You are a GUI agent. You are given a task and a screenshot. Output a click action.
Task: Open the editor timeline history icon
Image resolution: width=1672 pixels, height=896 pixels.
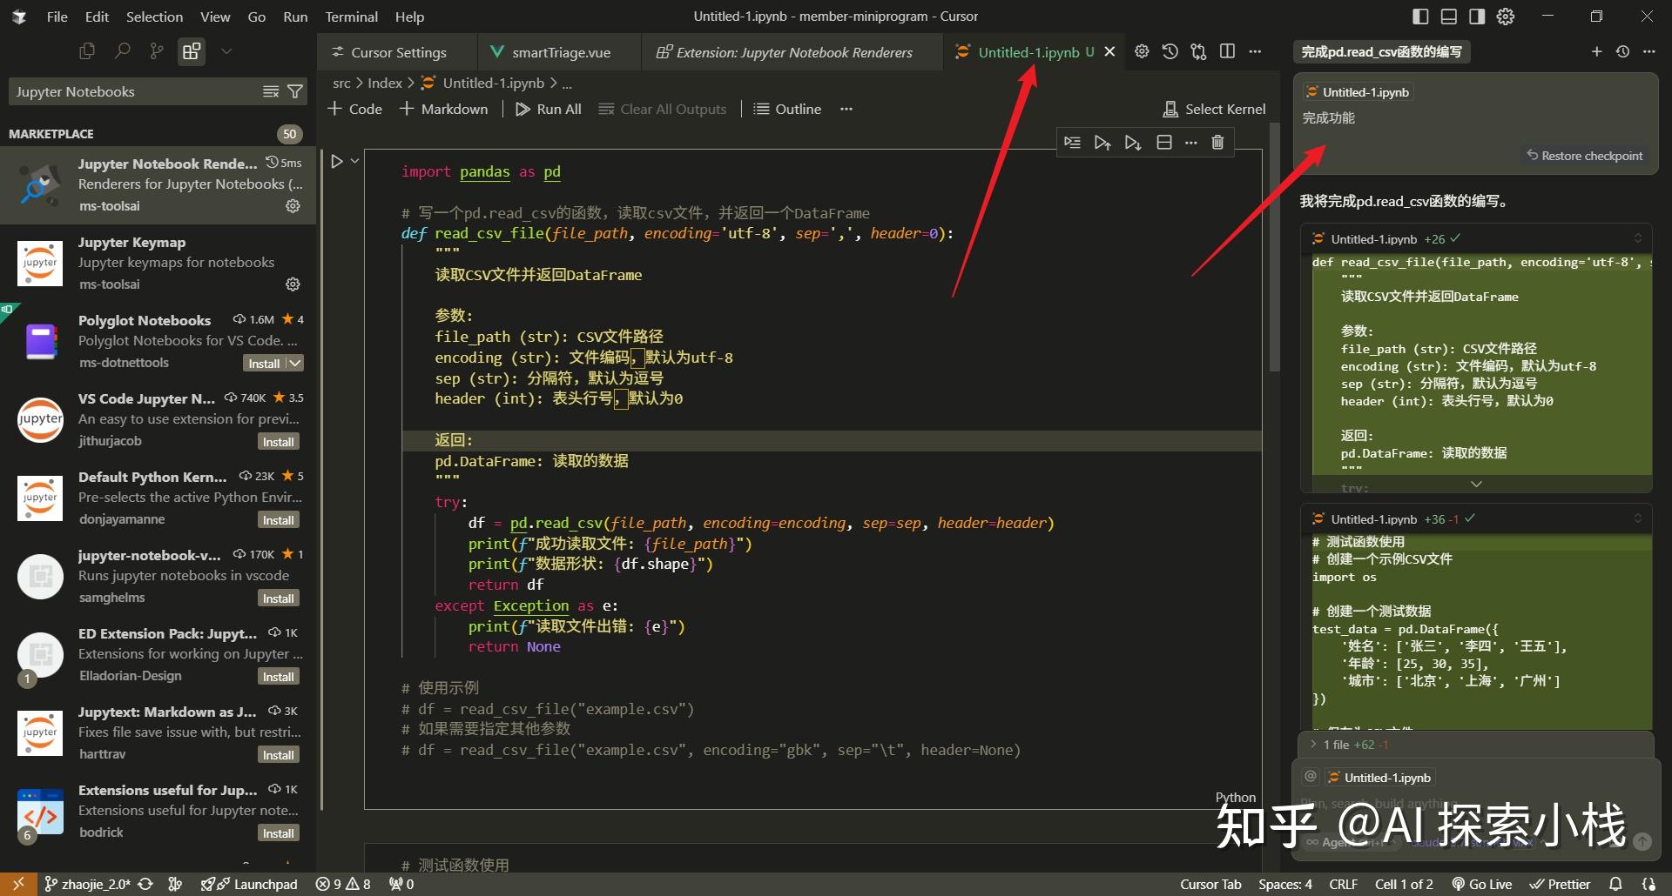point(1170,51)
